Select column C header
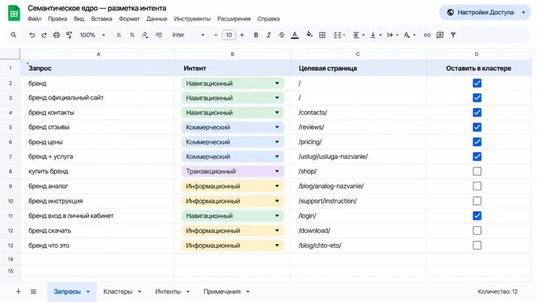The image size is (537, 302). [x=358, y=54]
